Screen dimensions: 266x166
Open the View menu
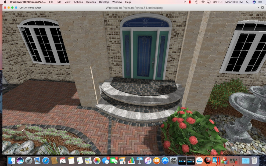point(67,2)
